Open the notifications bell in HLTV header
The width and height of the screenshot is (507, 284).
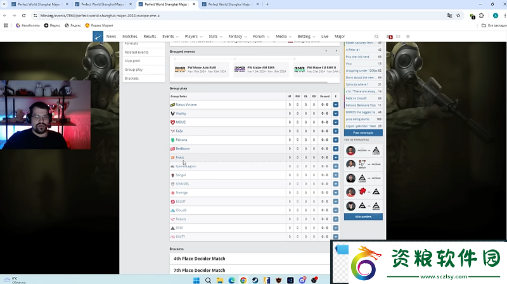[389, 37]
